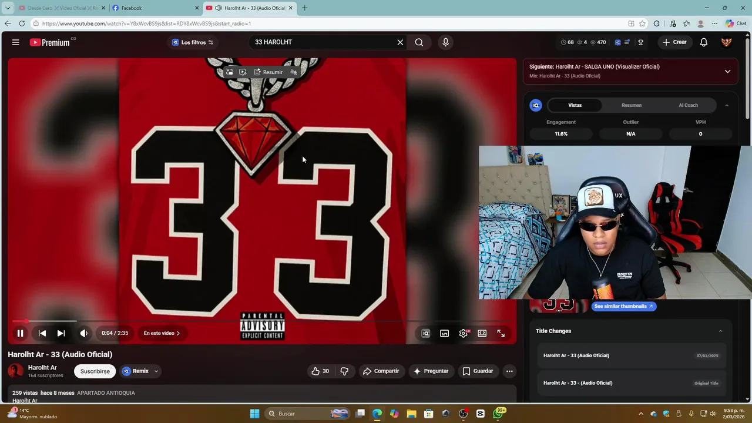Show hidden system tray icons

(x=641, y=414)
